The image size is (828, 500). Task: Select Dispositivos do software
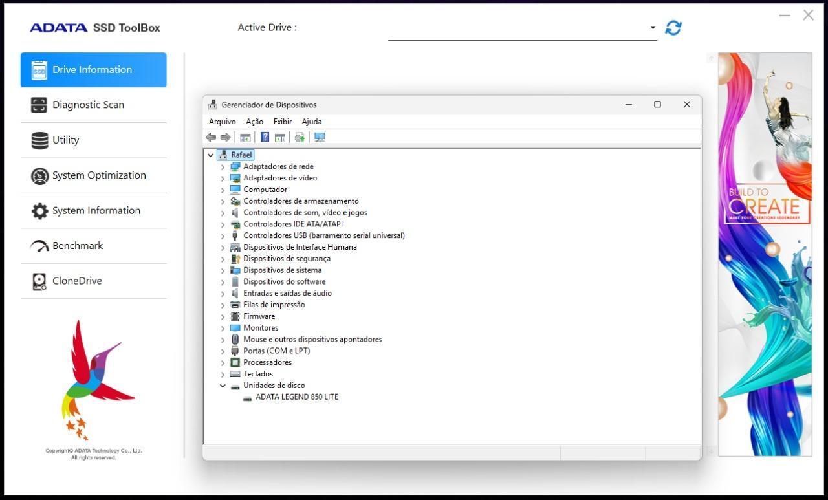click(285, 282)
